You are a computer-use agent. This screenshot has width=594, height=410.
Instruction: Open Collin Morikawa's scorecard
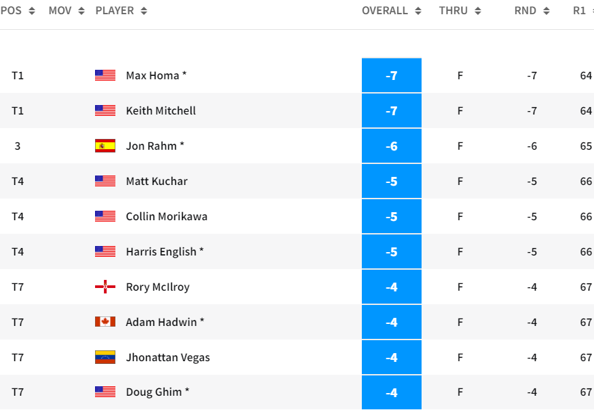tap(167, 216)
